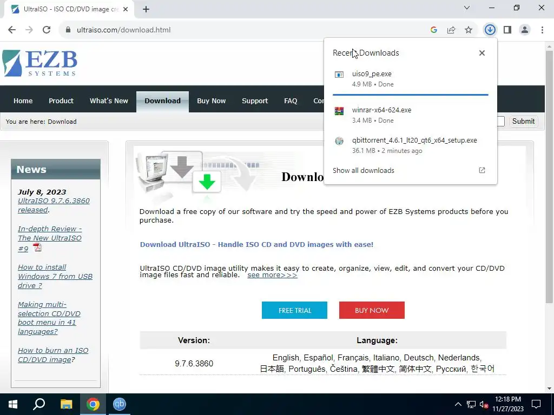Open the What's New nav item
The height and width of the screenshot is (415, 554).
109,101
